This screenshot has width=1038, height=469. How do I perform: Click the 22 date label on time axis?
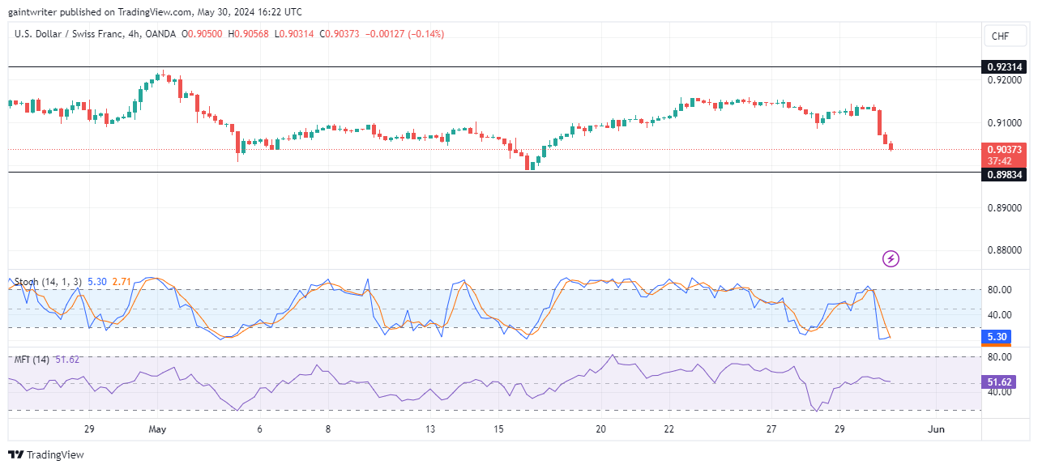pos(669,429)
